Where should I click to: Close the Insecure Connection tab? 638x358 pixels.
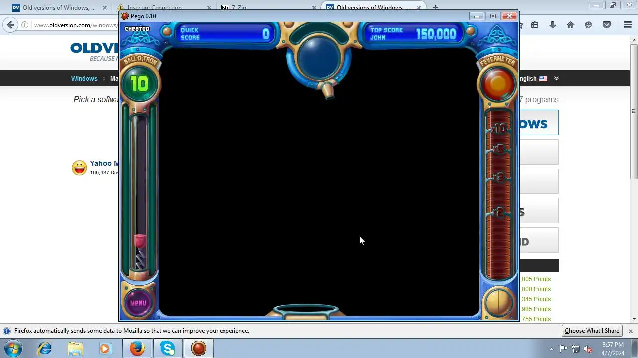click(209, 8)
